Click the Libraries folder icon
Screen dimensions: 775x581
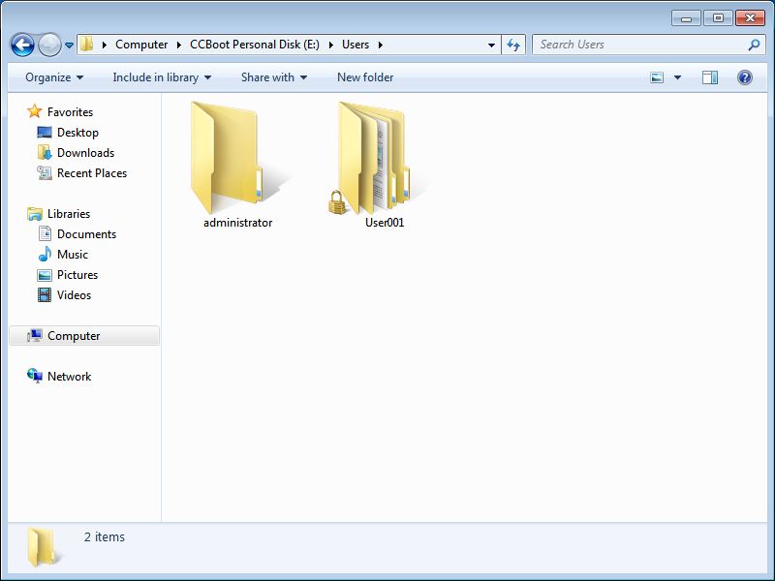click(35, 214)
